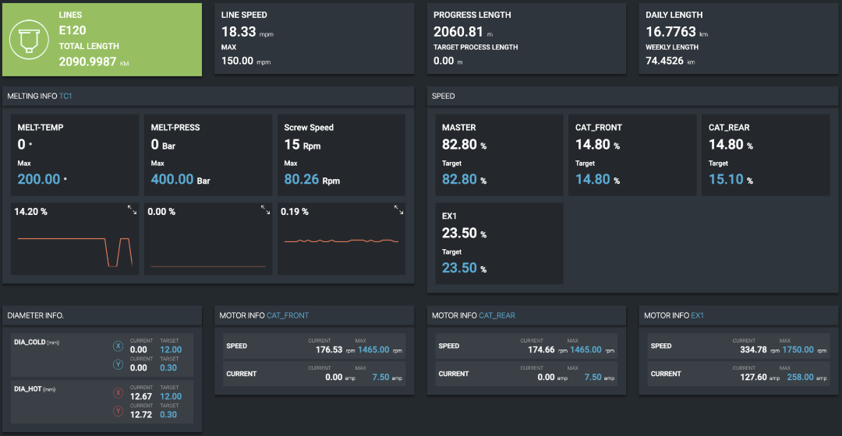Click EX1 motor speed 334.78 rpm
Viewport: 842px width, 436px height.
pyautogui.click(x=759, y=350)
